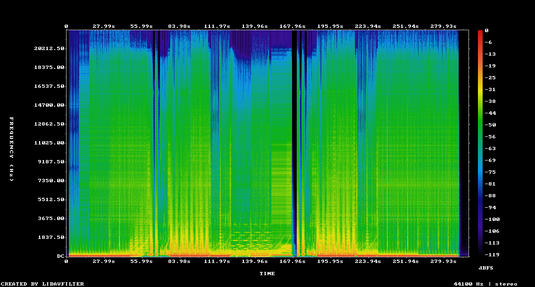Click the 223.94s marker on bottom axis
The width and height of the screenshot is (535, 287).
pos(368,262)
